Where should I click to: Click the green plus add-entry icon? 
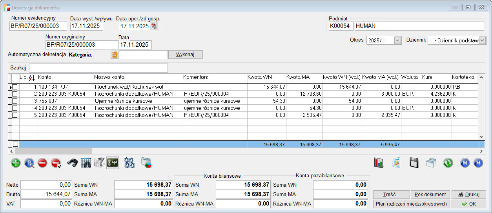tap(16, 163)
